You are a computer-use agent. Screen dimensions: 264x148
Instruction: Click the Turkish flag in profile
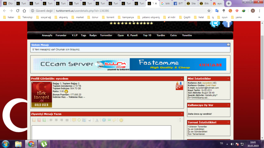[179, 88]
